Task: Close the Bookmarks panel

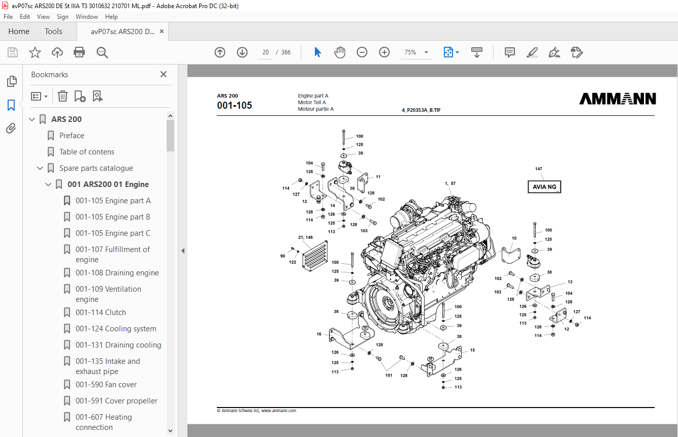Action: pos(164,74)
